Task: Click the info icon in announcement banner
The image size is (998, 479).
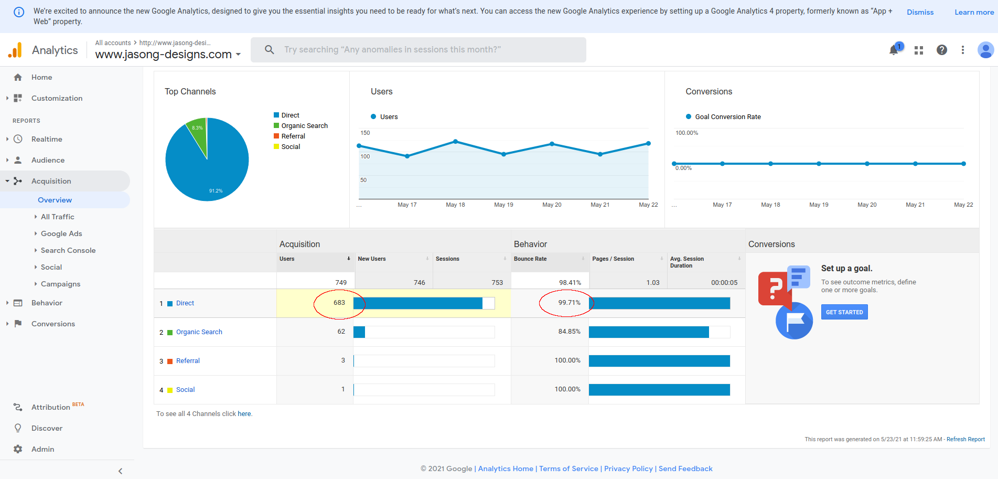Action: [x=19, y=12]
